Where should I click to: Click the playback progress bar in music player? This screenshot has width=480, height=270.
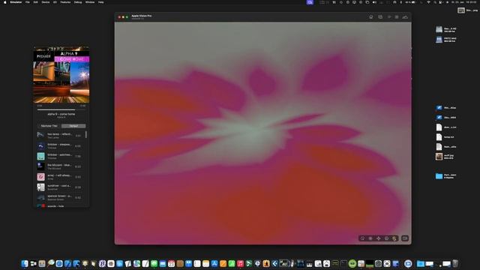[x=61, y=109]
